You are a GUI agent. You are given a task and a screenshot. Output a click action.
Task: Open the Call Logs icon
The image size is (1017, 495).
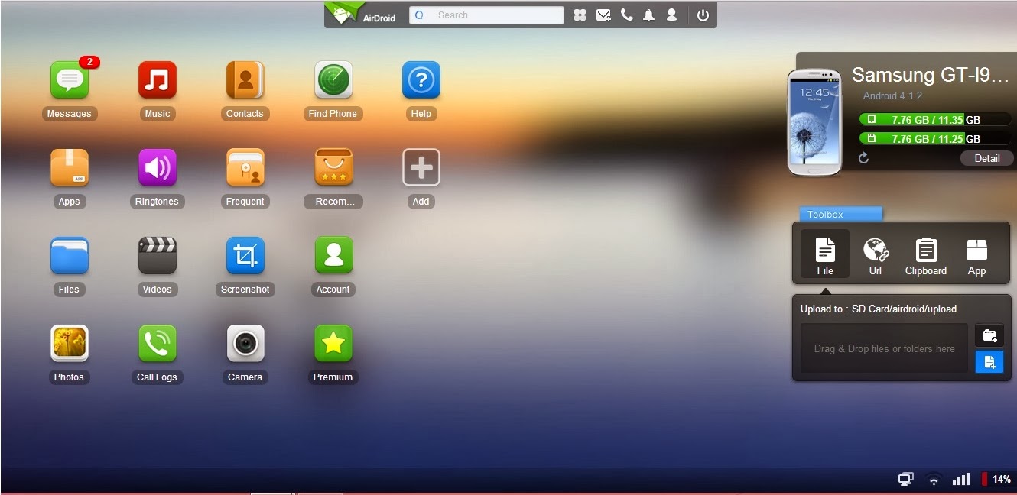click(x=157, y=342)
